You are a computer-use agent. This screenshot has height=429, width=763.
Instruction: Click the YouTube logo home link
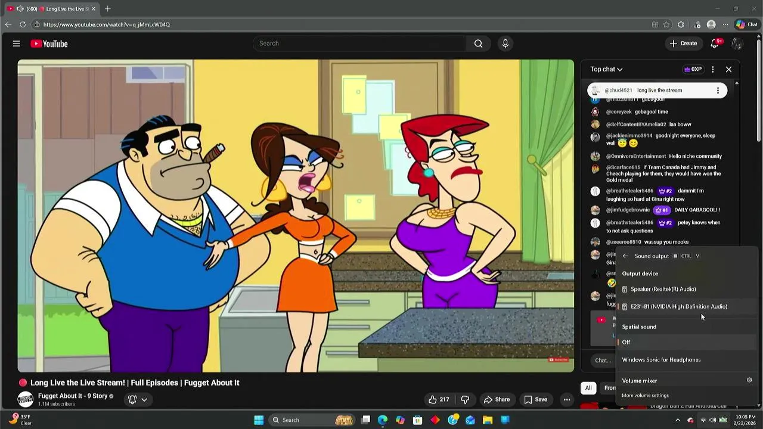click(x=49, y=43)
